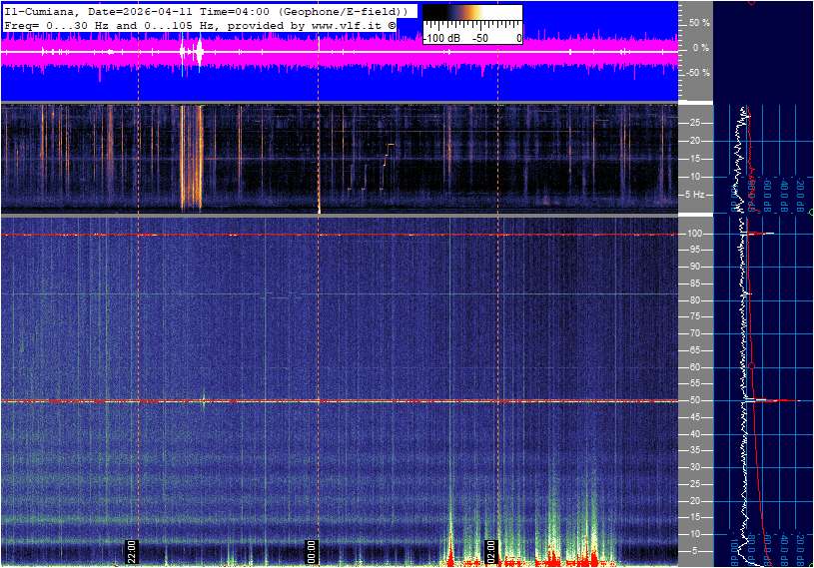Click the '65' tick on the E-field axis
The height and width of the screenshot is (568, 814).
click(x=694, y=350)
